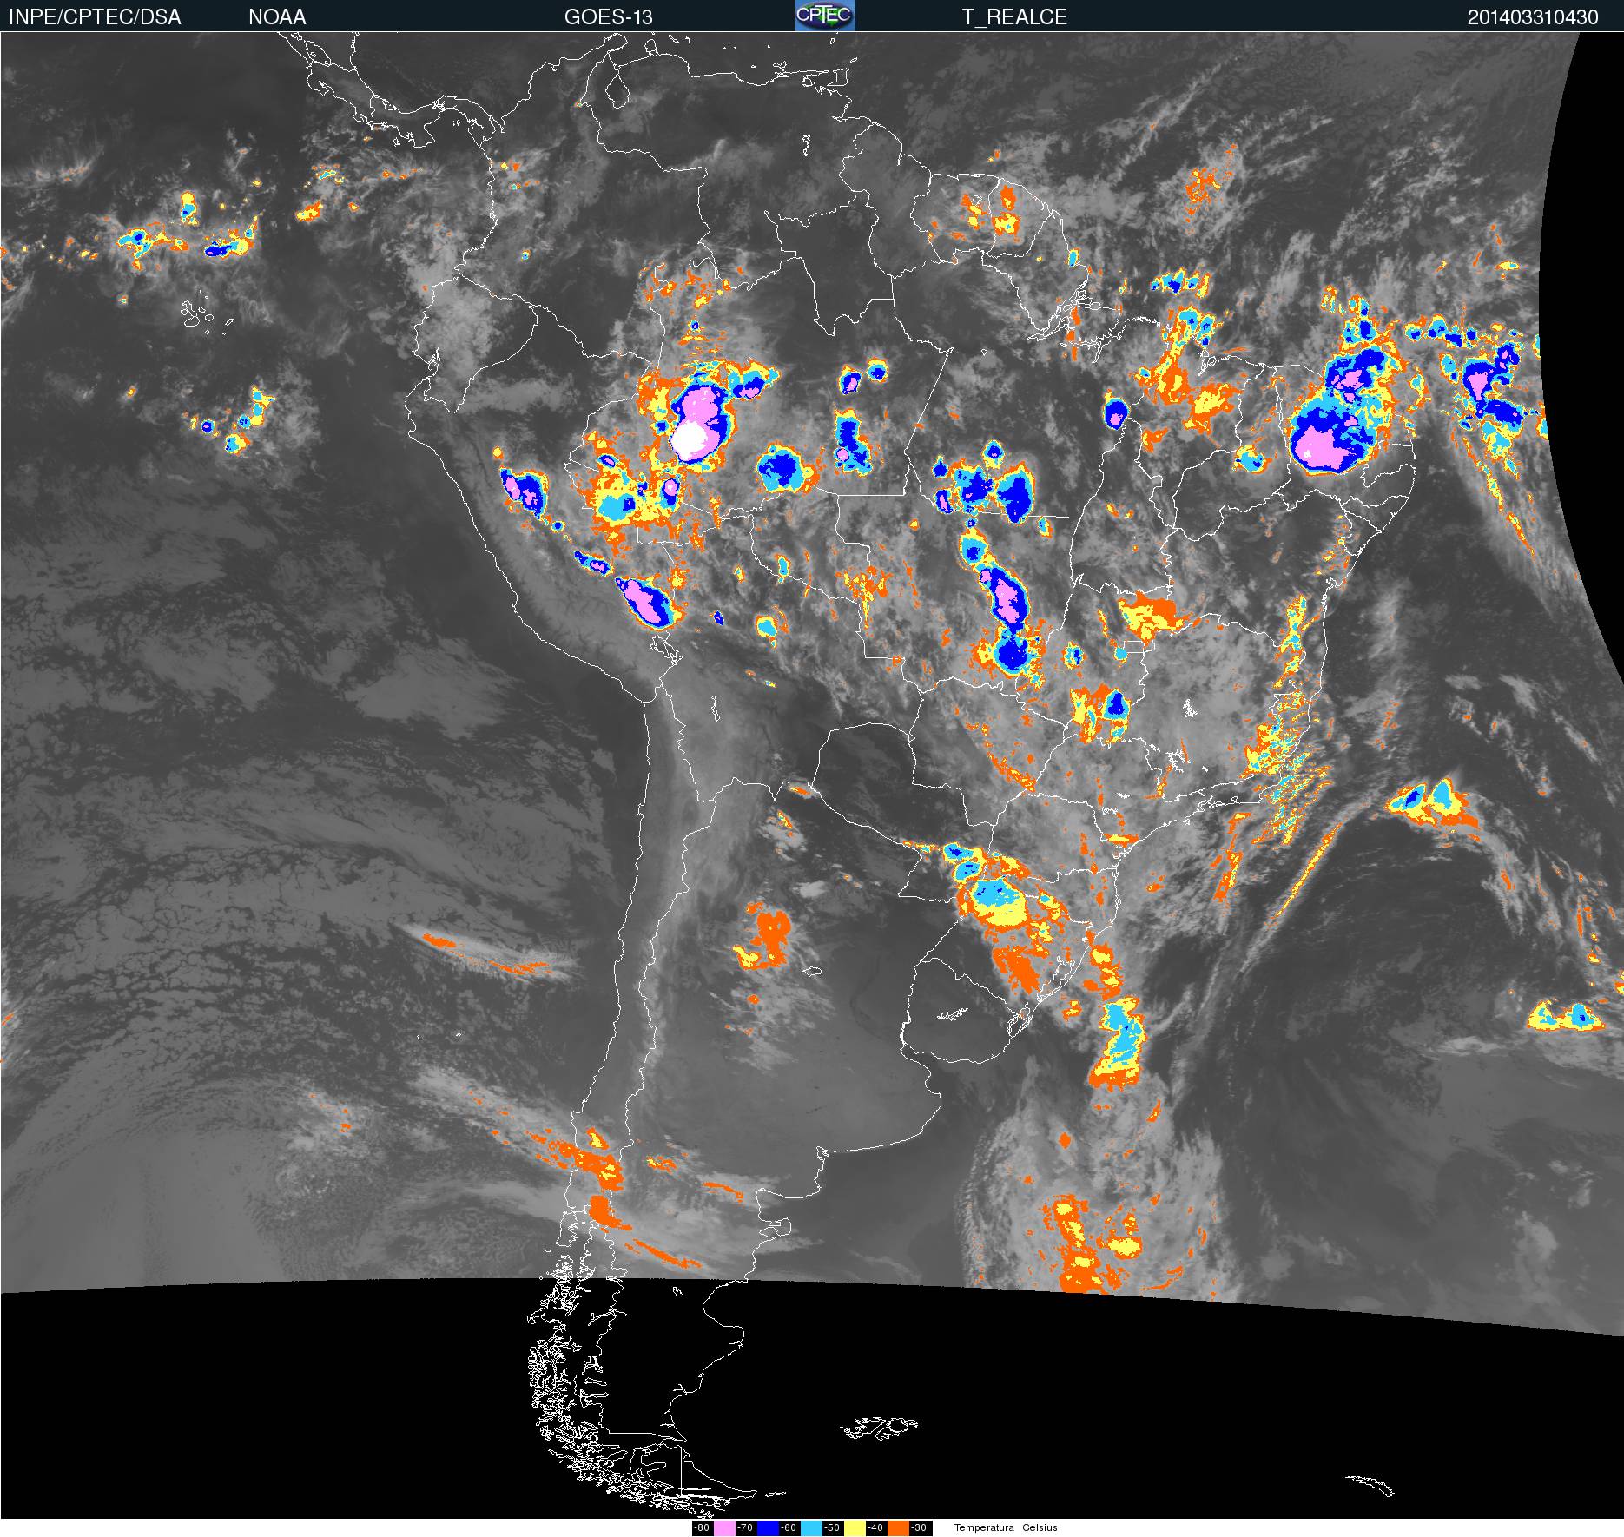The width and height of the screenshot is (1624, 1537).
Task: Click the T_REALCE product label
Action: click(1014, 16)
